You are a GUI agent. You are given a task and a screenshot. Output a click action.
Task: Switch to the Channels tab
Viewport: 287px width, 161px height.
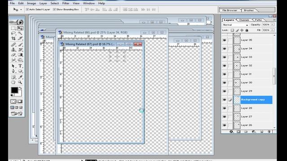(244, 20)
